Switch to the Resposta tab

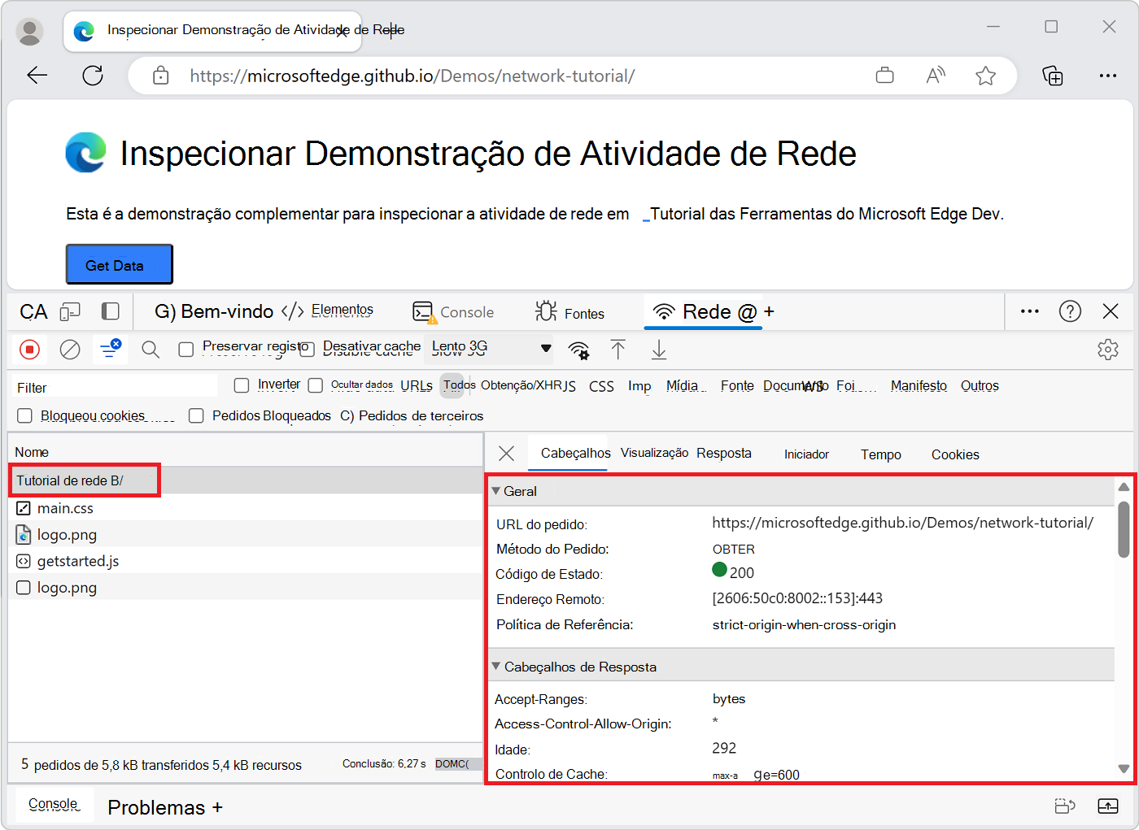click(x=722, y=453)
